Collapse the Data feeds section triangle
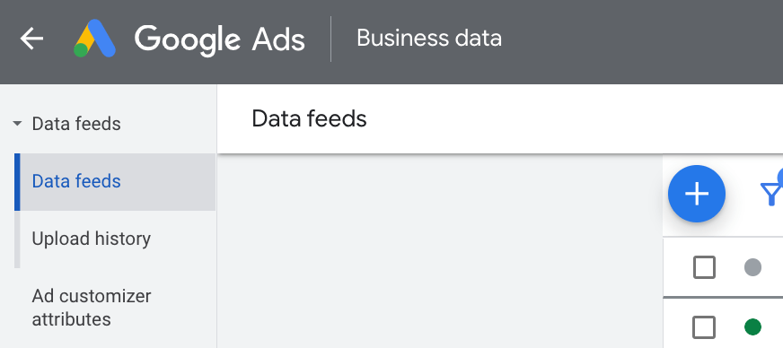The width and height of the screenshot is (783, 348). (x=17, y=123)
